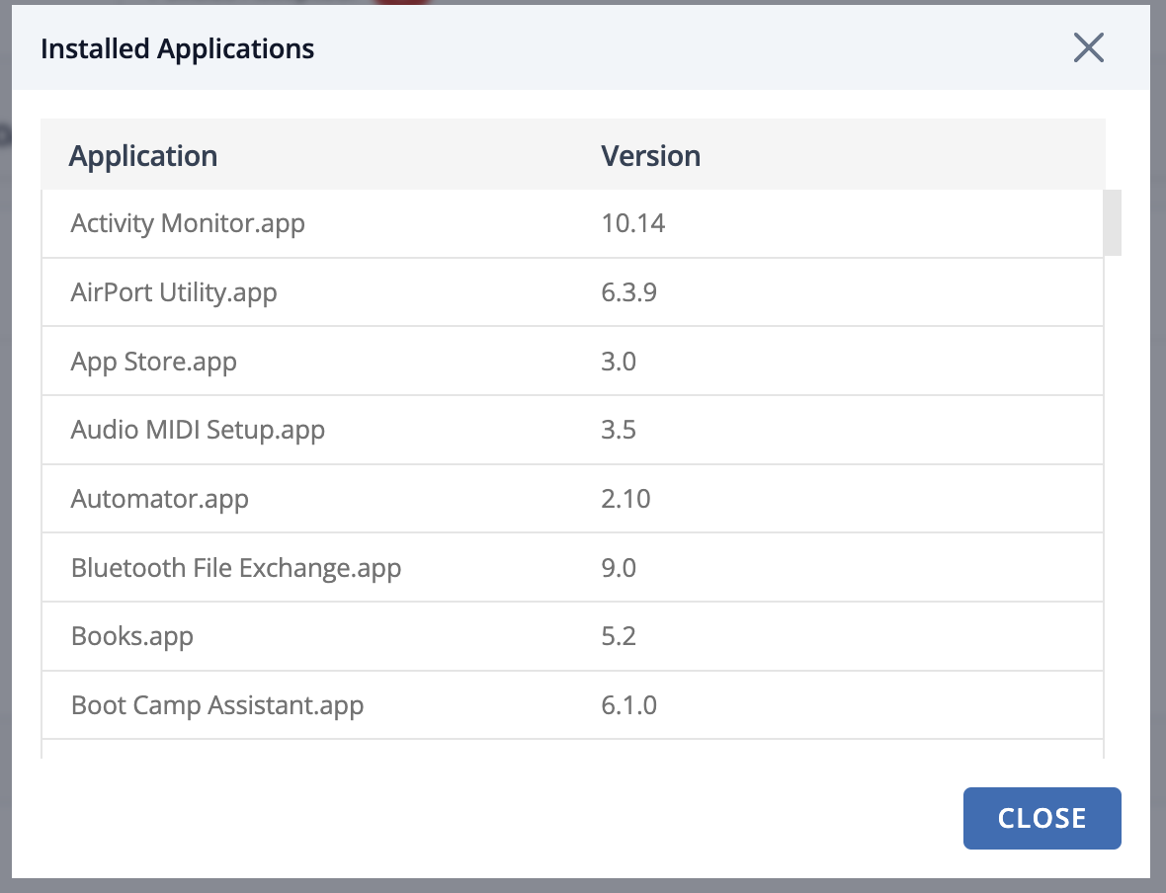Select the App Store.app entry

click(x=572, y=362)
